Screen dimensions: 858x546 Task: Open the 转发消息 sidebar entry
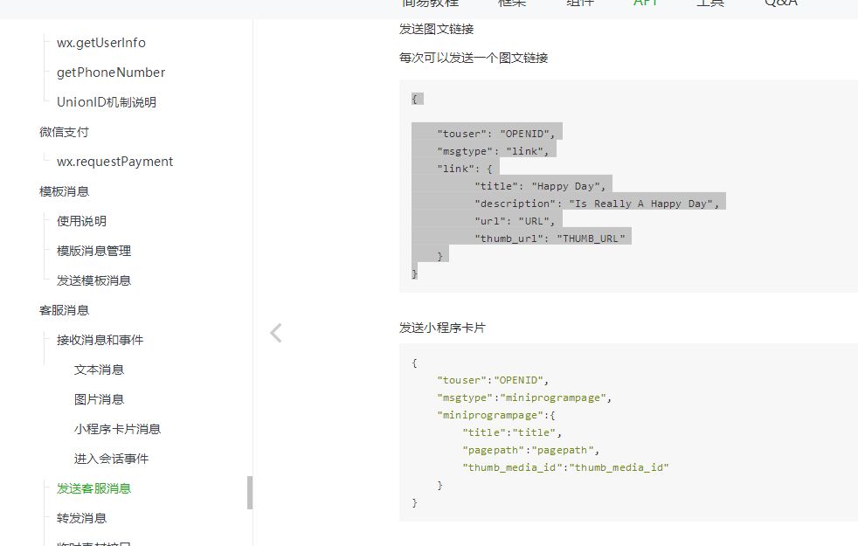point(81,518)
